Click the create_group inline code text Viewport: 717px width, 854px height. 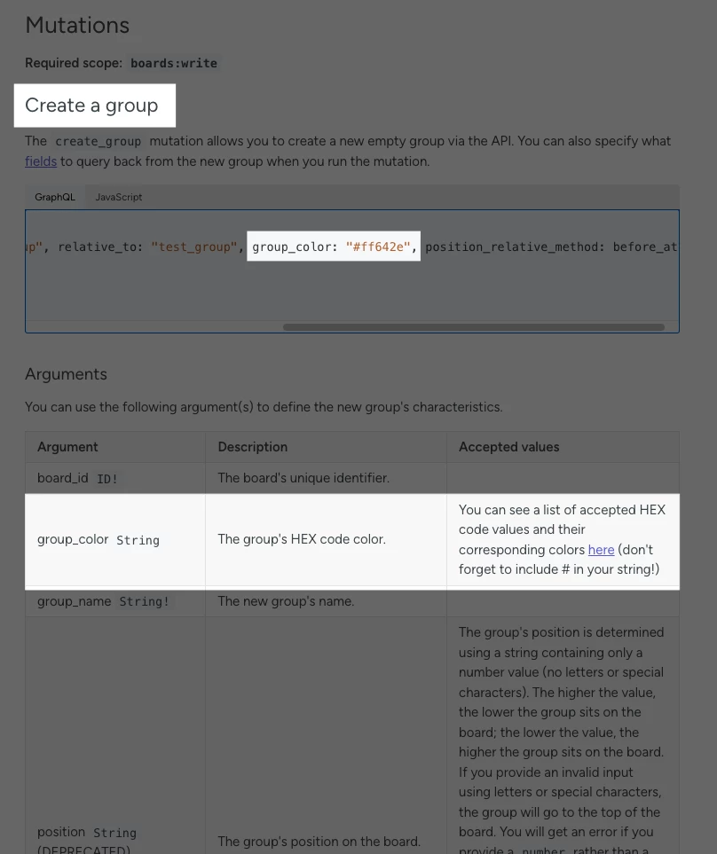point(98,142)
